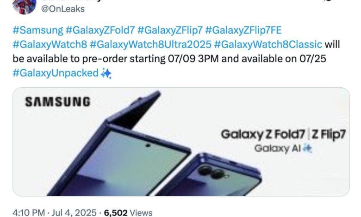The image size is (361, 217).
Task: Click the pre-order starting 07/09 text
Action: point(147,60)
